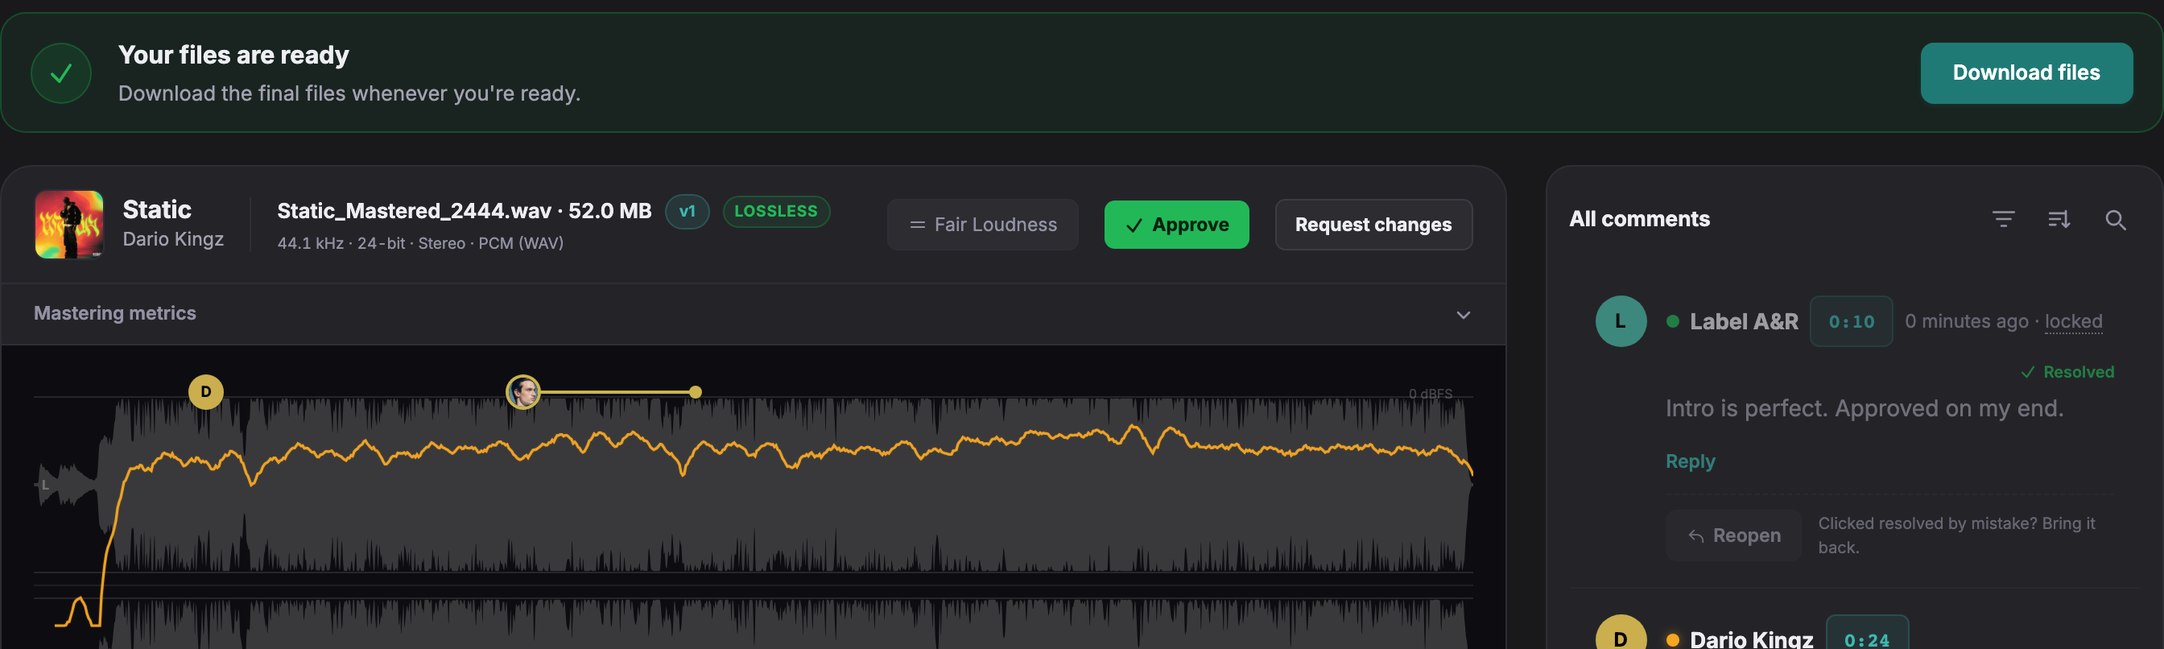Image resolution: width=2164 pixels, height=649 pixels.
Task: Click the 0 dBFS label
Action: (1429, 394)
